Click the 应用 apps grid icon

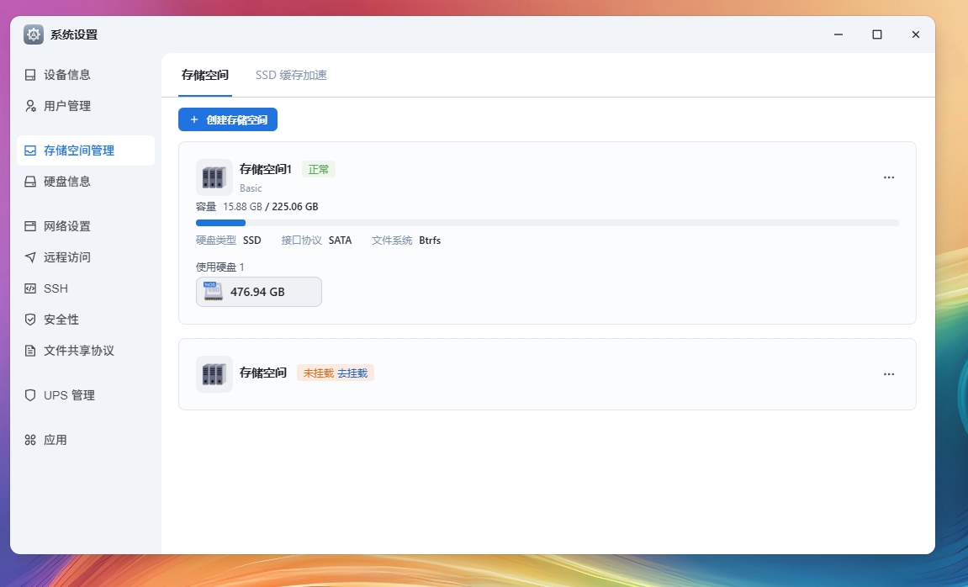(30, 440)
